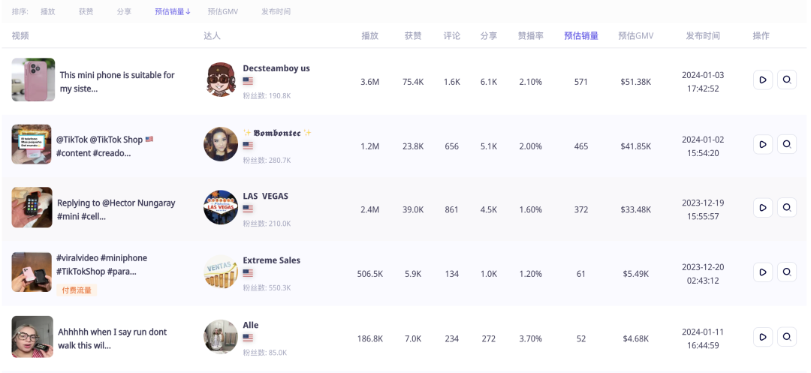Sort by 分享 in the sort bar

pyautogui.click(x=124, y=12)
